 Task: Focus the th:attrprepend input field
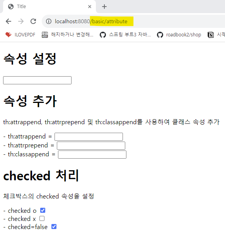pos(91,145)
